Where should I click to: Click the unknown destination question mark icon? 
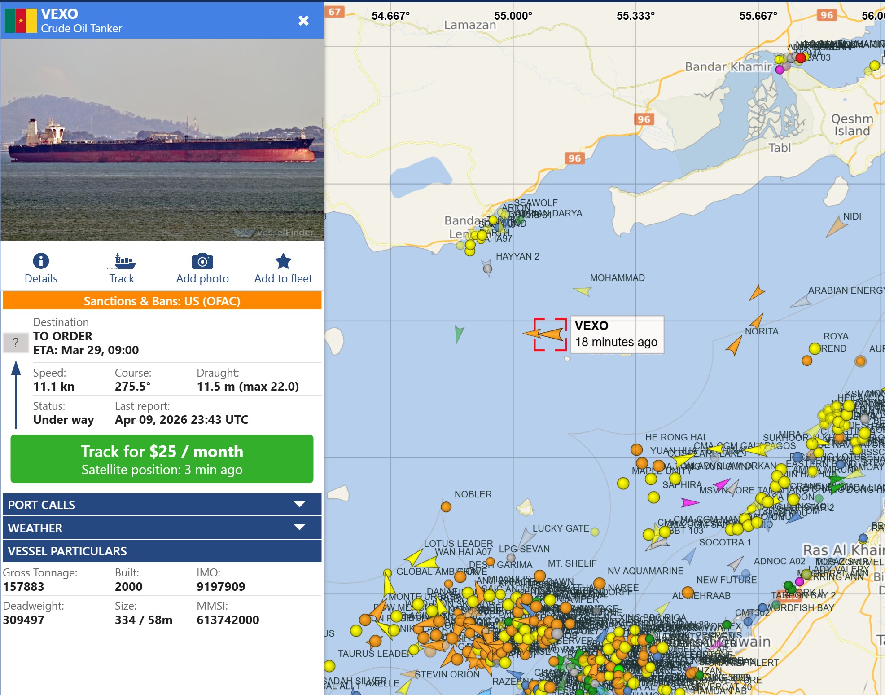click(x=16, y=343)
